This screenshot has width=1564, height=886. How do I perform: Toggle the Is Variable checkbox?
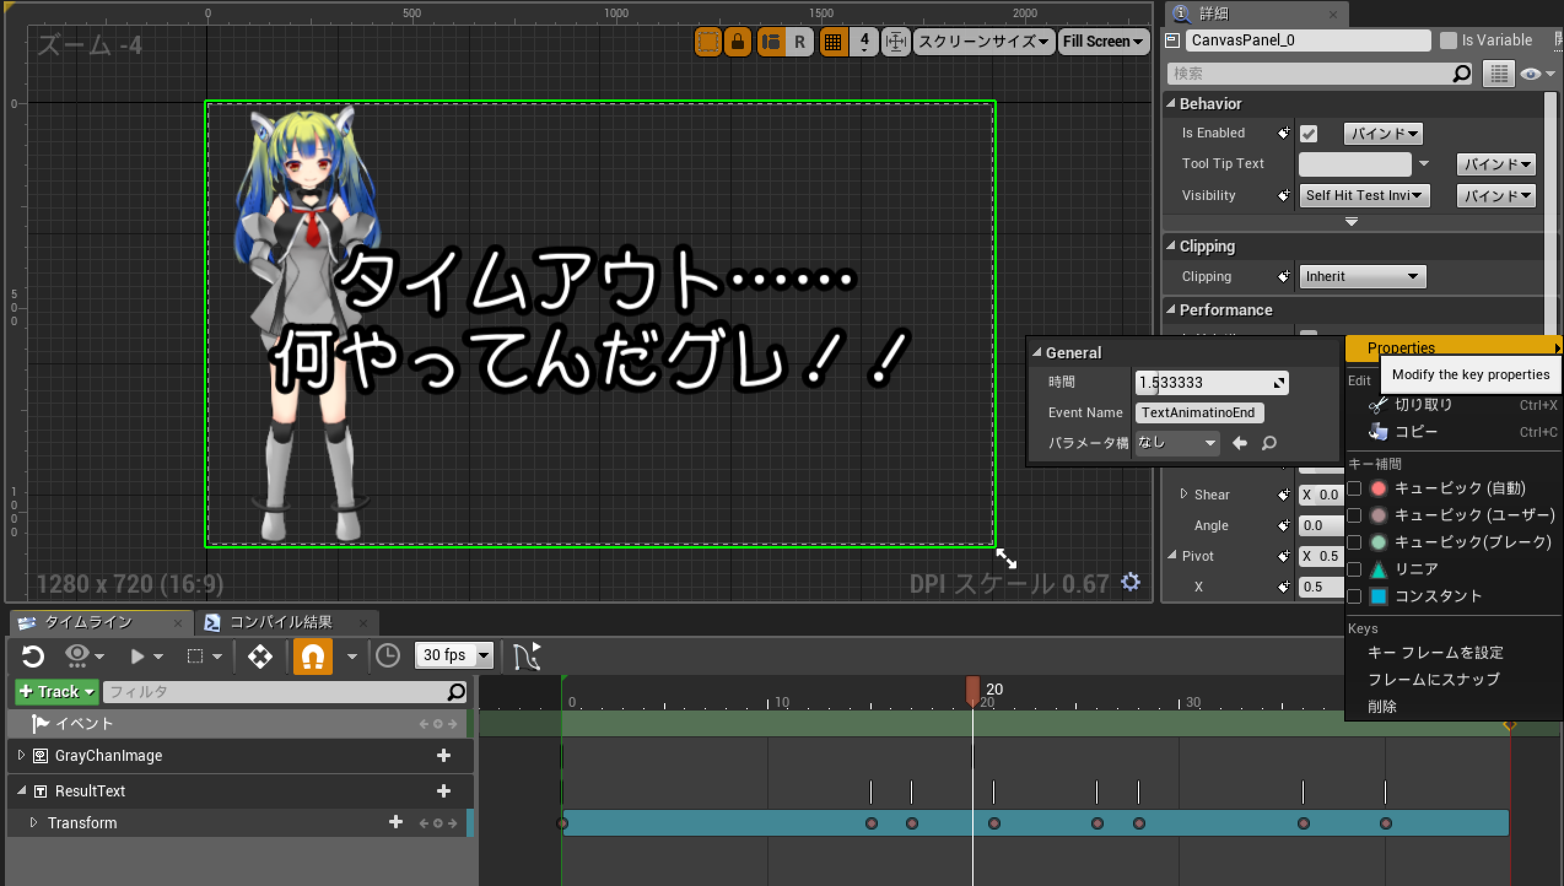tap(1448, 40)
